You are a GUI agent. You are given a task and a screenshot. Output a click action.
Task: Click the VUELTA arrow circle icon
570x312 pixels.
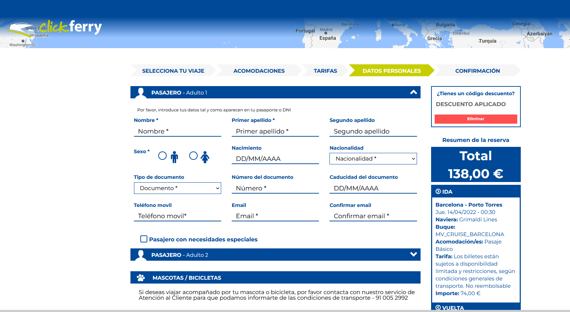click(438, 307)
